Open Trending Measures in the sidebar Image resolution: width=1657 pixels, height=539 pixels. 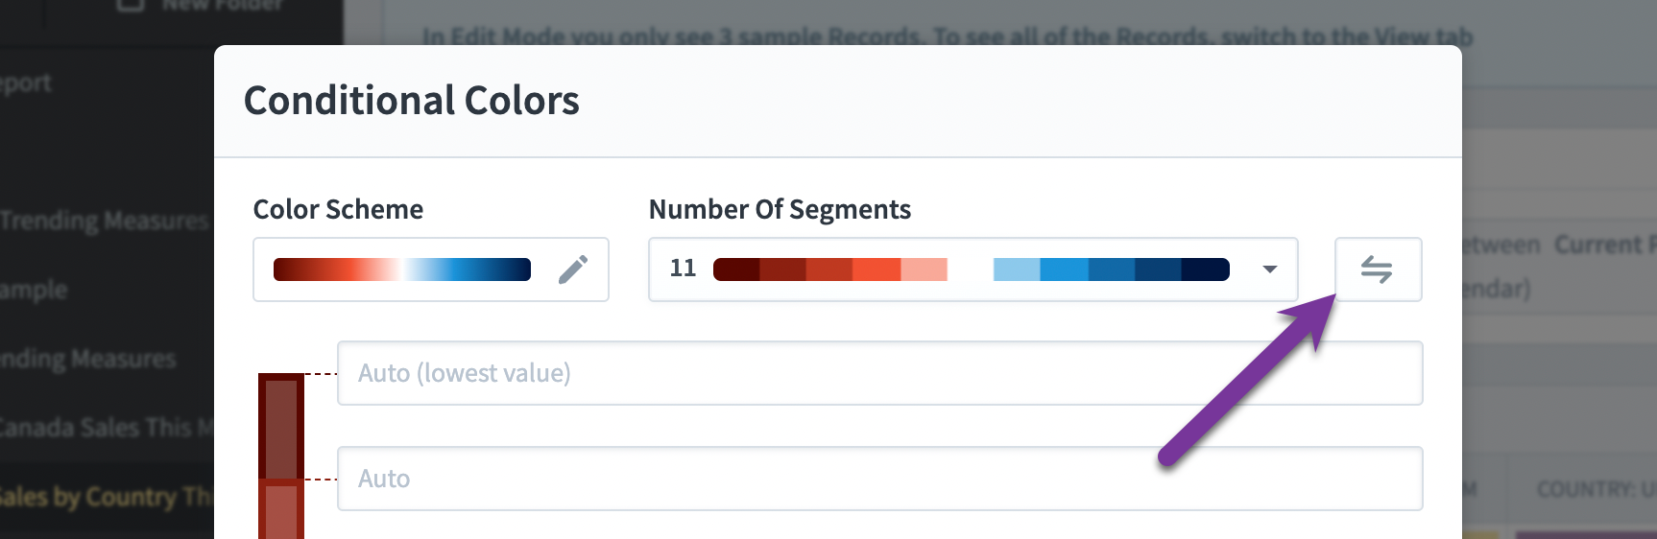[x=104, y=221]
